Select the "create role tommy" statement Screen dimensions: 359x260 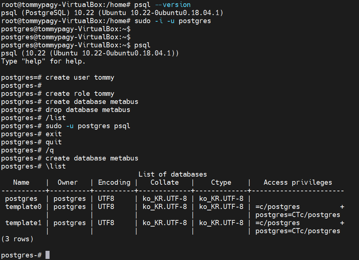click(80, 94)
